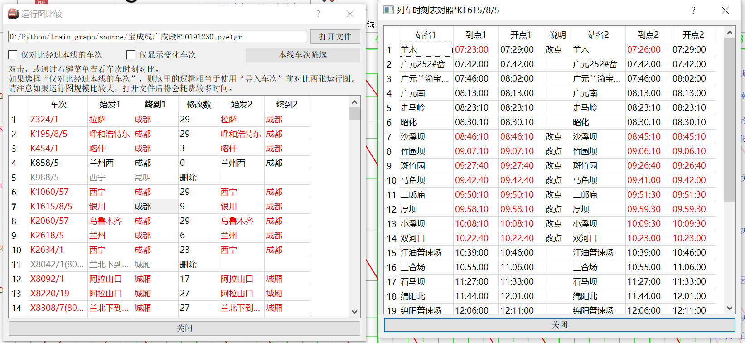Sort by 修改数 column header

click(x=198, y=104)
